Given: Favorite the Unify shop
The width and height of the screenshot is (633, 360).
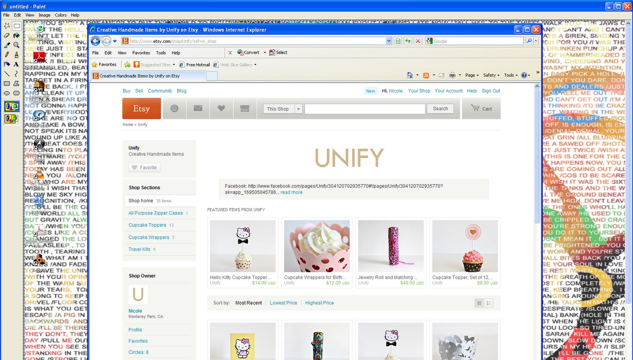Looking at the screenshot, I should tap(144, 168).
